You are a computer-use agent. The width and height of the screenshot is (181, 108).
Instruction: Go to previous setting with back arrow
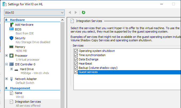coord(70,12)
